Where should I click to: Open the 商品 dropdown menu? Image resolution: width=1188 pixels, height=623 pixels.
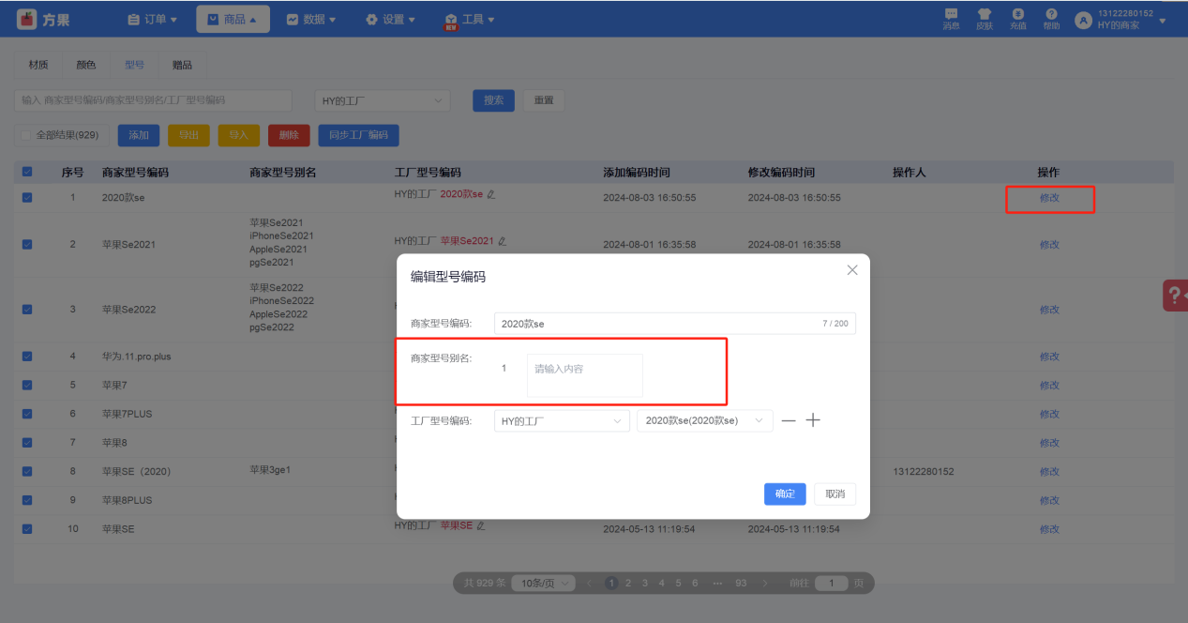coord(233,19)
